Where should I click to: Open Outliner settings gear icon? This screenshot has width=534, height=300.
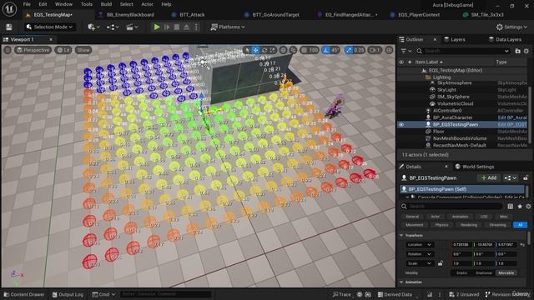click(526, 51)
